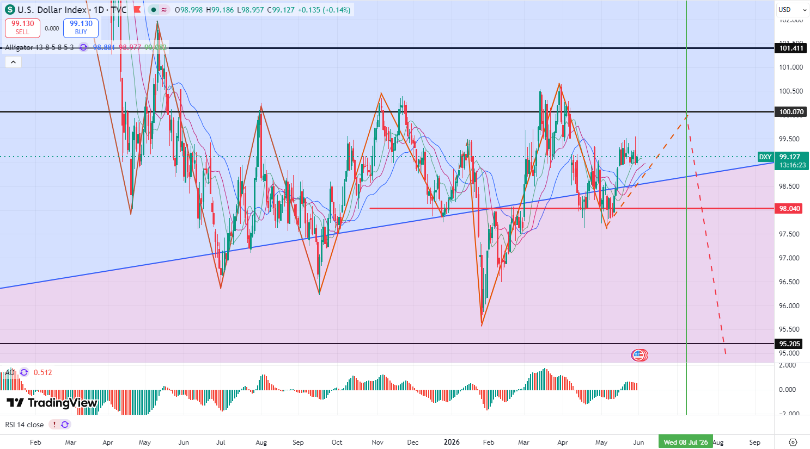Click the Dec label on the time axis

(412, 442)
